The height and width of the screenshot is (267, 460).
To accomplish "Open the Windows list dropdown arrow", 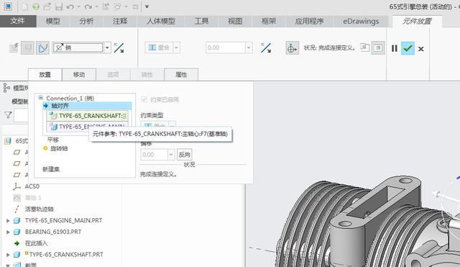I will [x=126, y=6].
